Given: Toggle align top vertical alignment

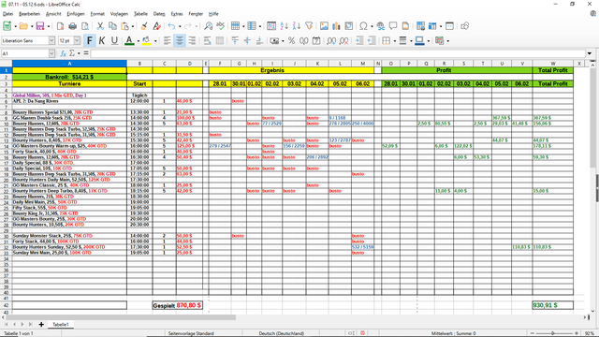Looking at the screenshot, I should click(x=235, y=40).
